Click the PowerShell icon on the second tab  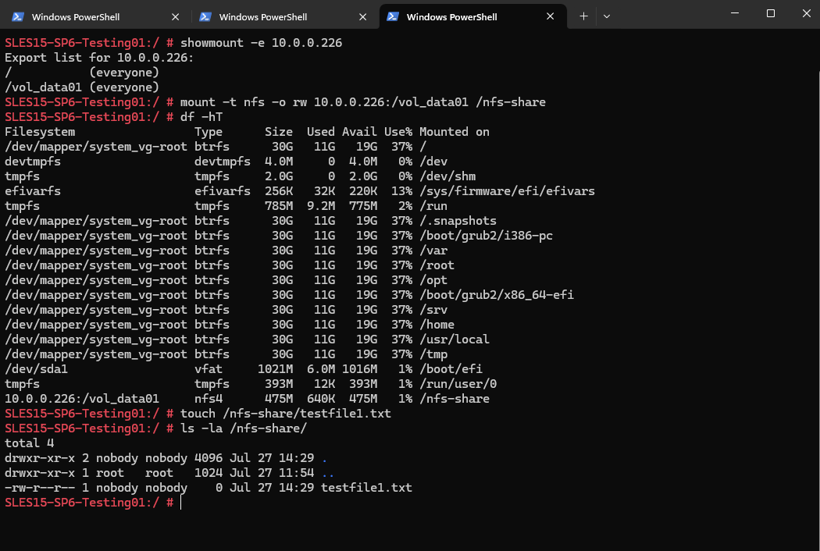tap(205, 16)
